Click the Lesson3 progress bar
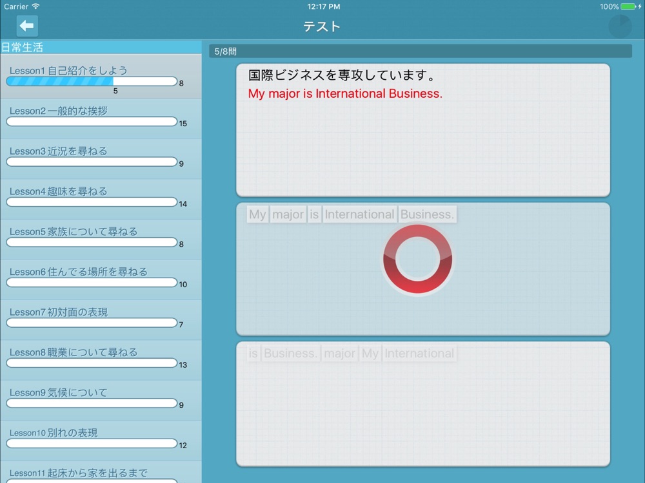This screenshot has height=483, width=645. click(x=92, y=162)
